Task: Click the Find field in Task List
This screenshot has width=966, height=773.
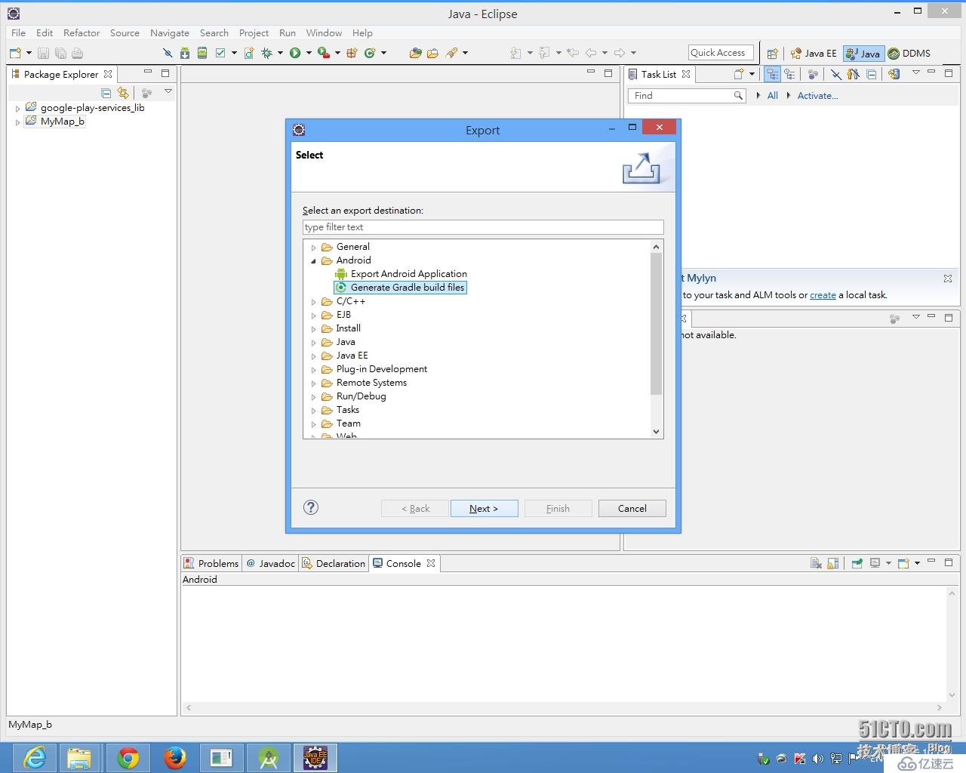Action: (688, 96)
